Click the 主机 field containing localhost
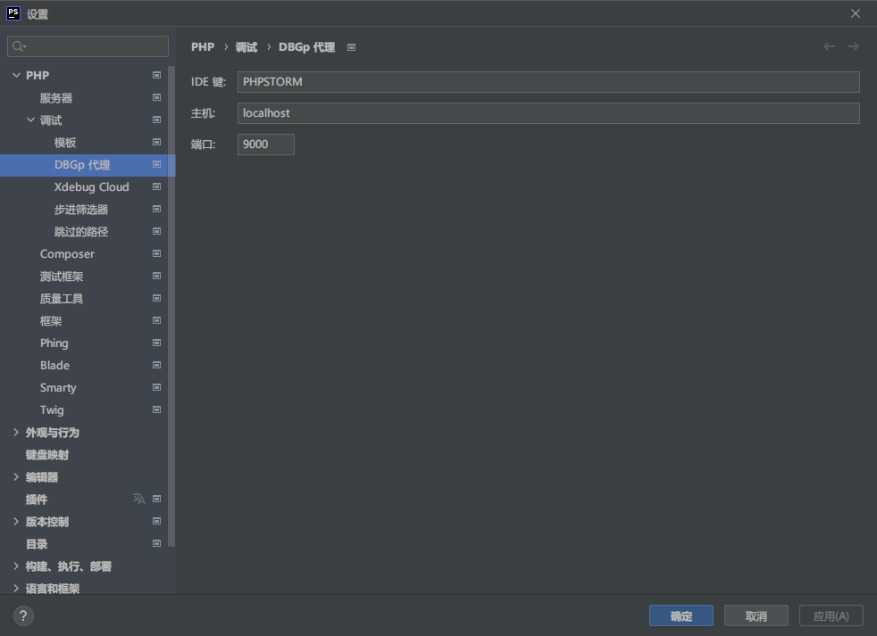877x636 pixels. [x=548, y=113]
